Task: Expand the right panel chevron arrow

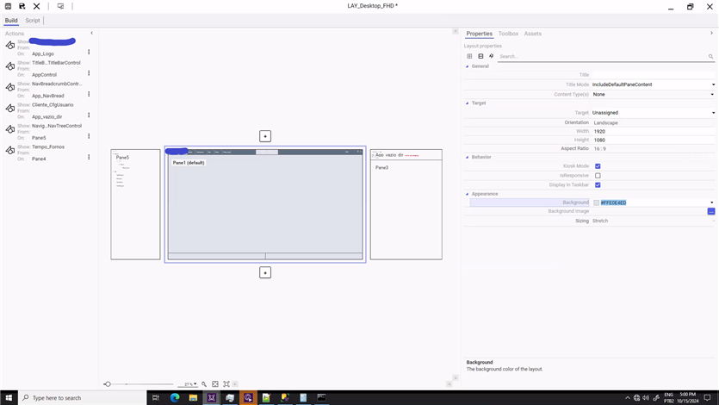Action: click(711, 33)
